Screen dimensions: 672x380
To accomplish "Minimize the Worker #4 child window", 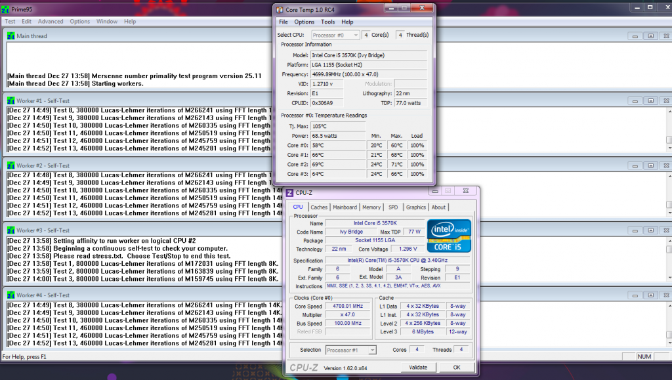I will 635,295.
